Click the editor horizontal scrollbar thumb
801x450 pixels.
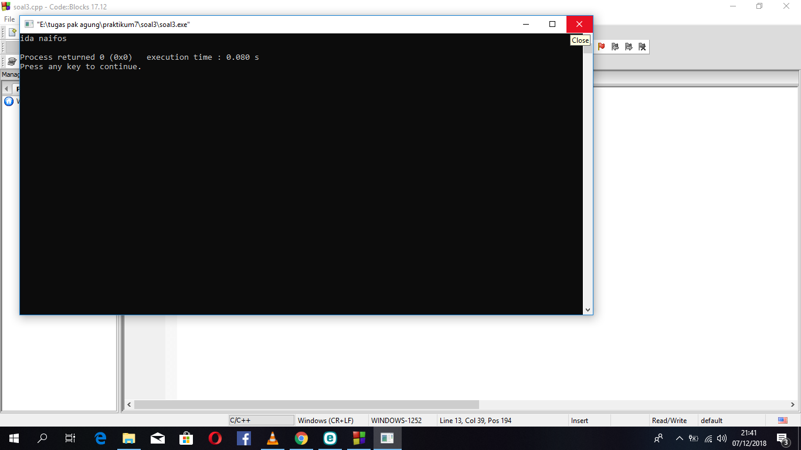coord(307,404)
